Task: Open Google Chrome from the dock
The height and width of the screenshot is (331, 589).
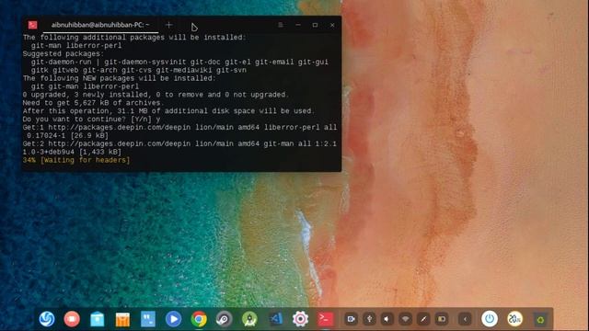Action: coord(199,319)
